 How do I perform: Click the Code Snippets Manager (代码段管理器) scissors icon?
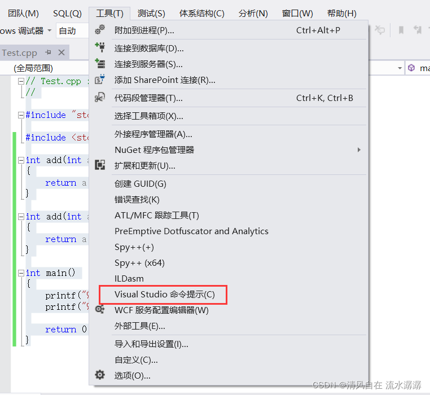click(x=100, y=98)
